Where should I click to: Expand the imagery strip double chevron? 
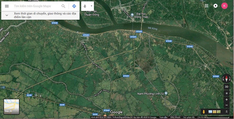coord(227,112)
